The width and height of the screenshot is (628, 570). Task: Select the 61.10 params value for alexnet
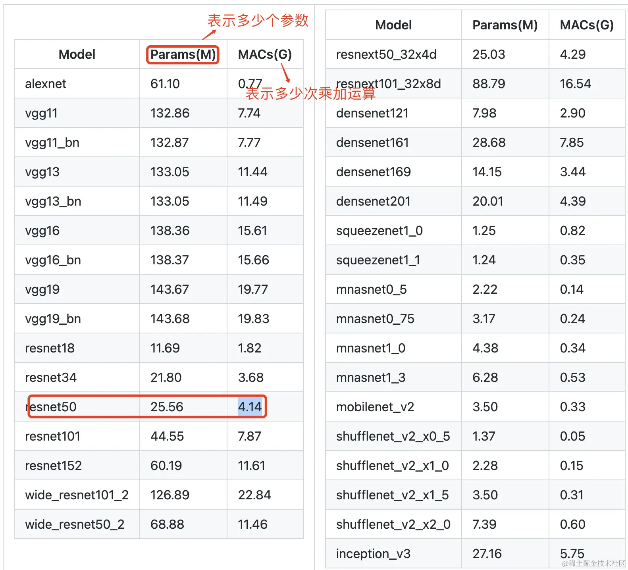165,84
